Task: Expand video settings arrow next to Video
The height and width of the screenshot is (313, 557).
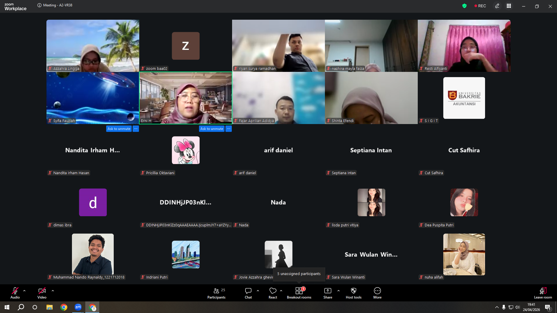Action: coord(53,291)
